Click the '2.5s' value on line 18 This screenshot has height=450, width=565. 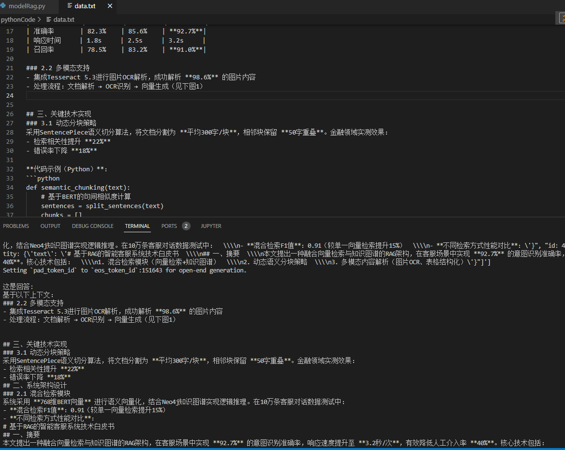click(x=135, y=40)
